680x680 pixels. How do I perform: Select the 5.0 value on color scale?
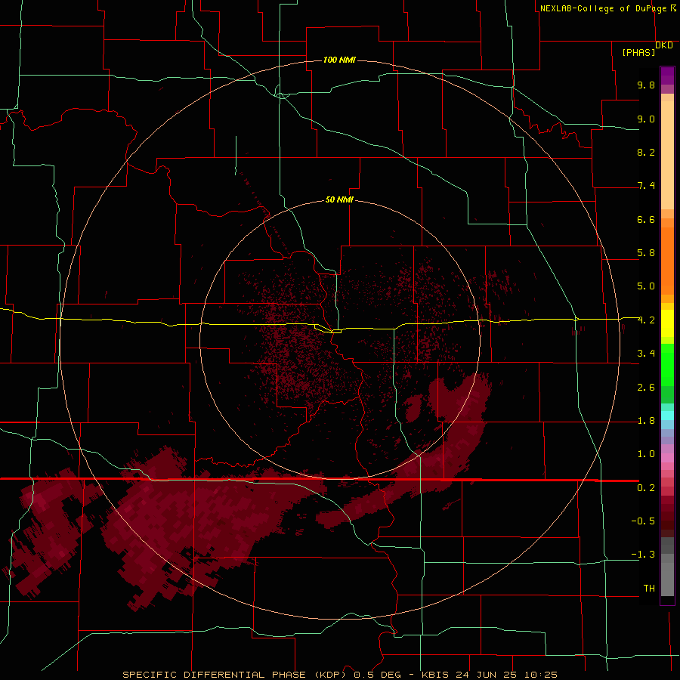coord(646,286)
